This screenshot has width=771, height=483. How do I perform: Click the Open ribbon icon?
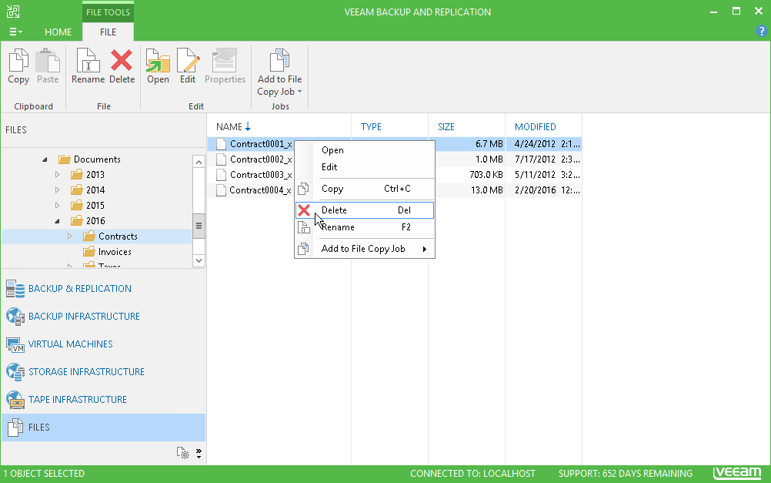(158, 60)
